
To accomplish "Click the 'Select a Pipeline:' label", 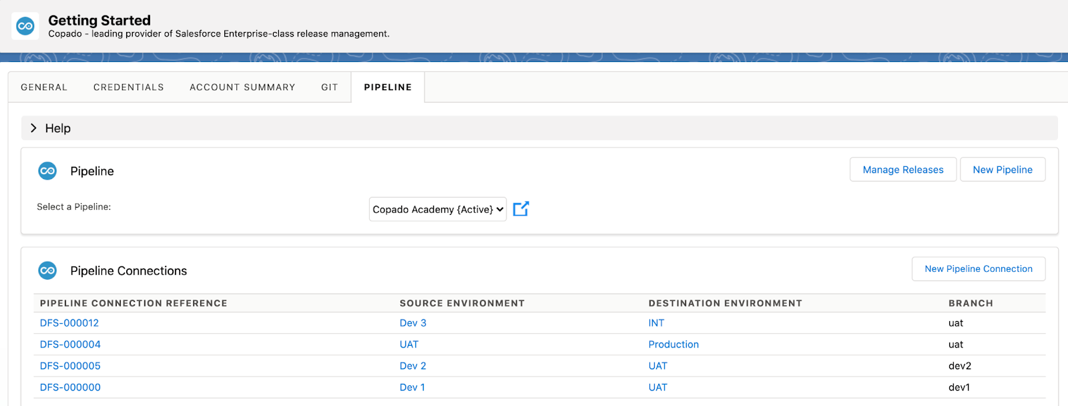I will coord(74,207).
